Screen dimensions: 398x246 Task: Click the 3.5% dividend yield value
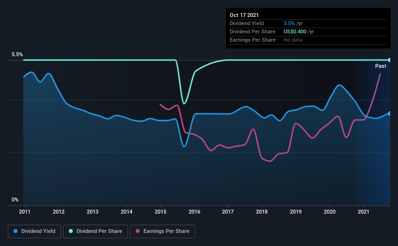click(x=289, y=23)
